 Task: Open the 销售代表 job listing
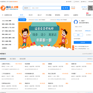click(74, 64)
